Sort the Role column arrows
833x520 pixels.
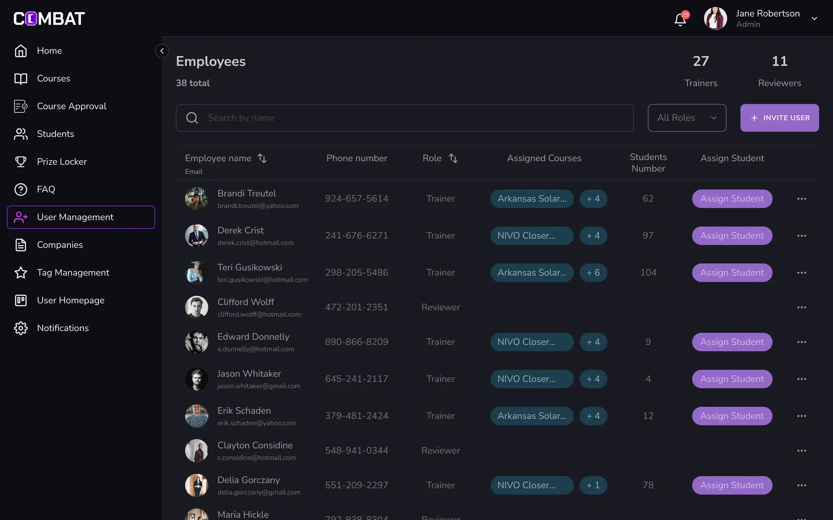(x=453, y=158)
